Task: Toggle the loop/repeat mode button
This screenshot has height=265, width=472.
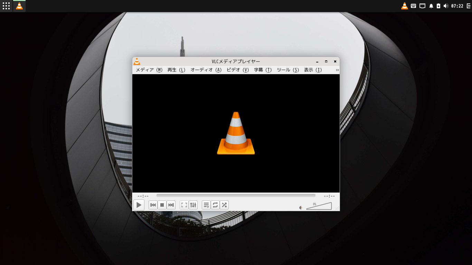Action: [215, 205]
